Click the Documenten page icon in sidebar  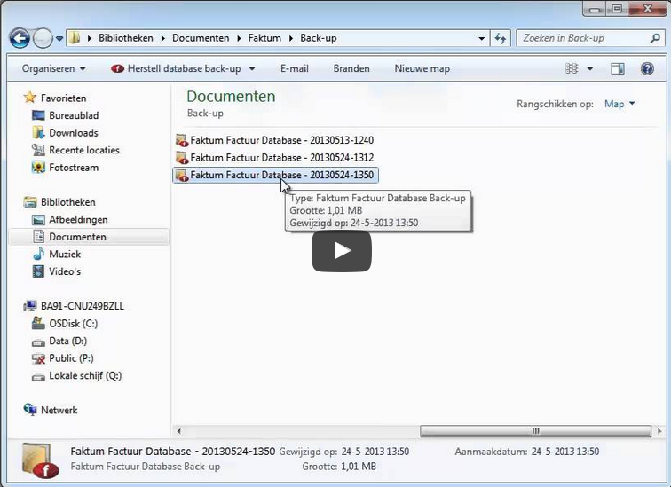[38, 237]
